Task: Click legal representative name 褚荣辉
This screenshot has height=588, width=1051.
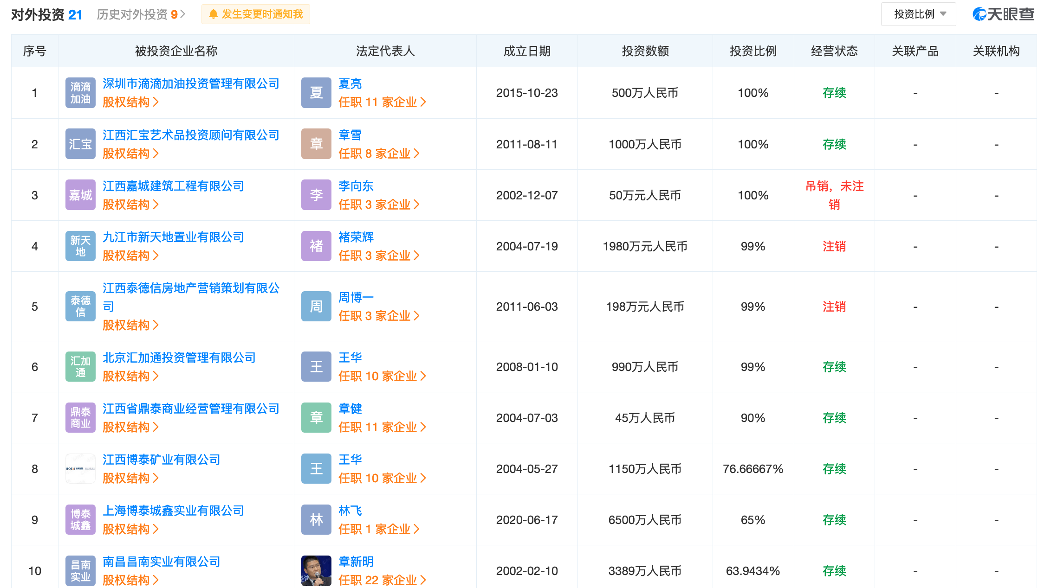Action: coord(356,237)
